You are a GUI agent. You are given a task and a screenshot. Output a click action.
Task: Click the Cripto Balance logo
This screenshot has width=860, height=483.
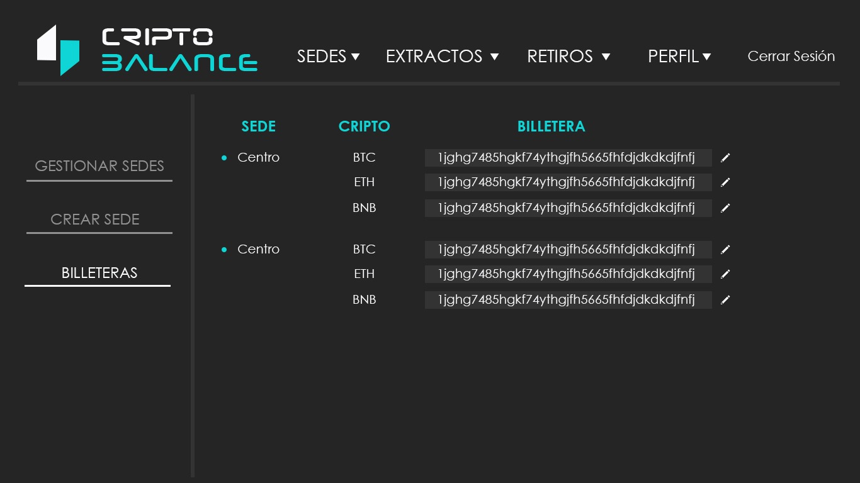point(147,50)
